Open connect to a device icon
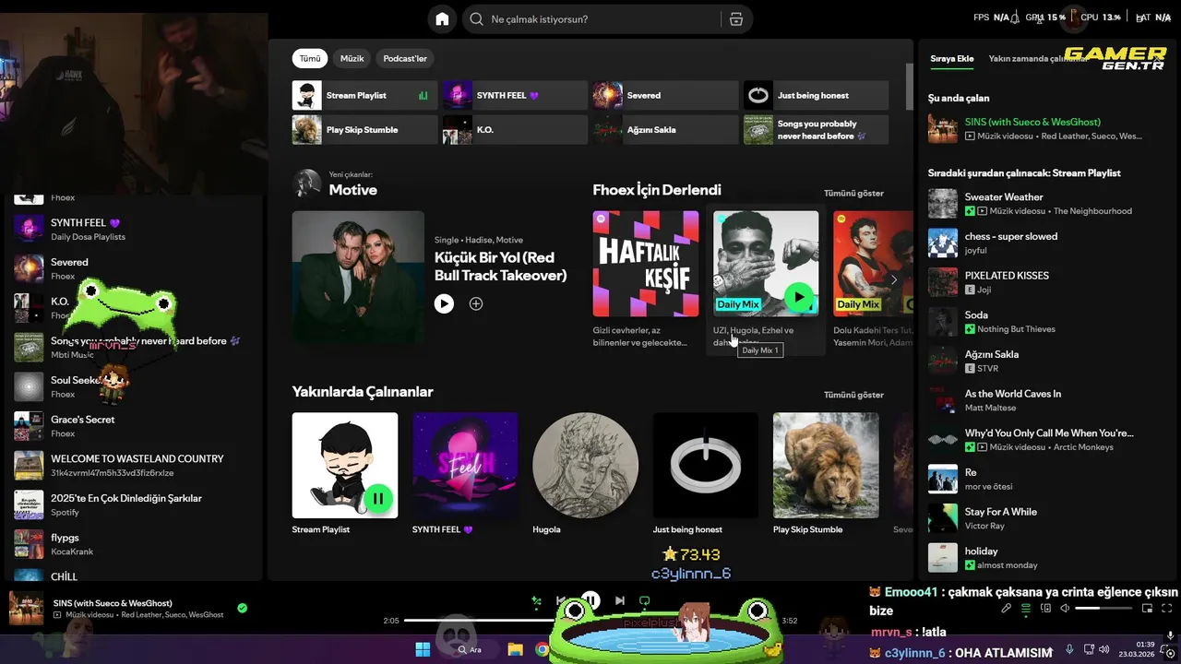 [1045, 609]
